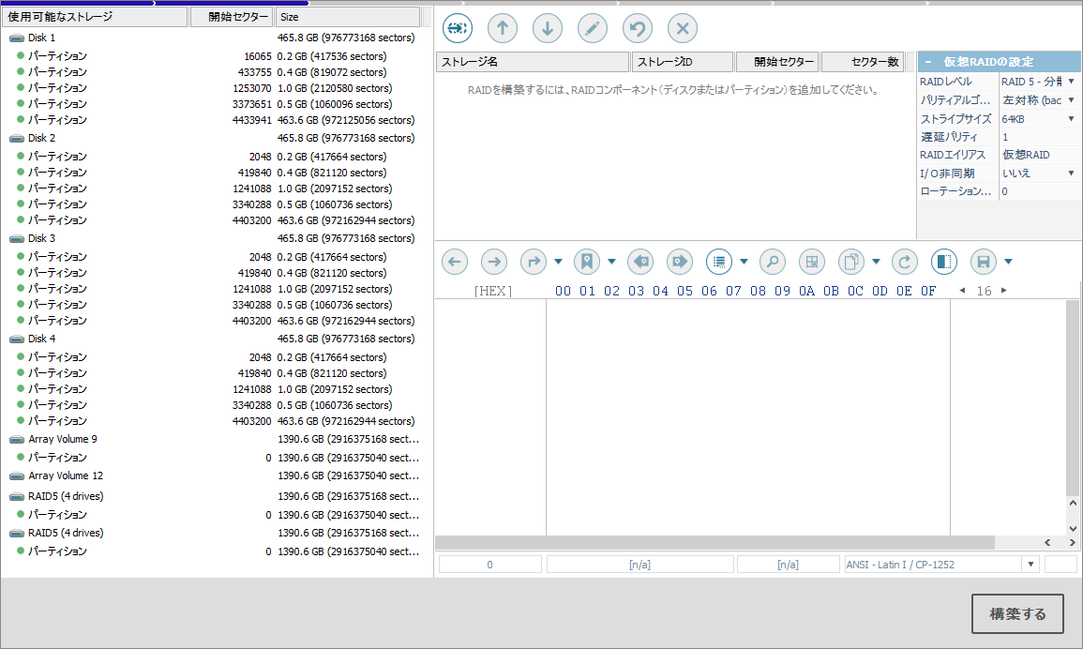
Task: Click the hex view scroll-up arrow
Action: [x=1073, y=504]
